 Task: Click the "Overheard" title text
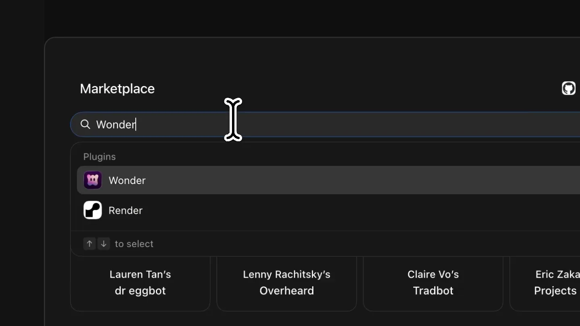tap(287, 291)
